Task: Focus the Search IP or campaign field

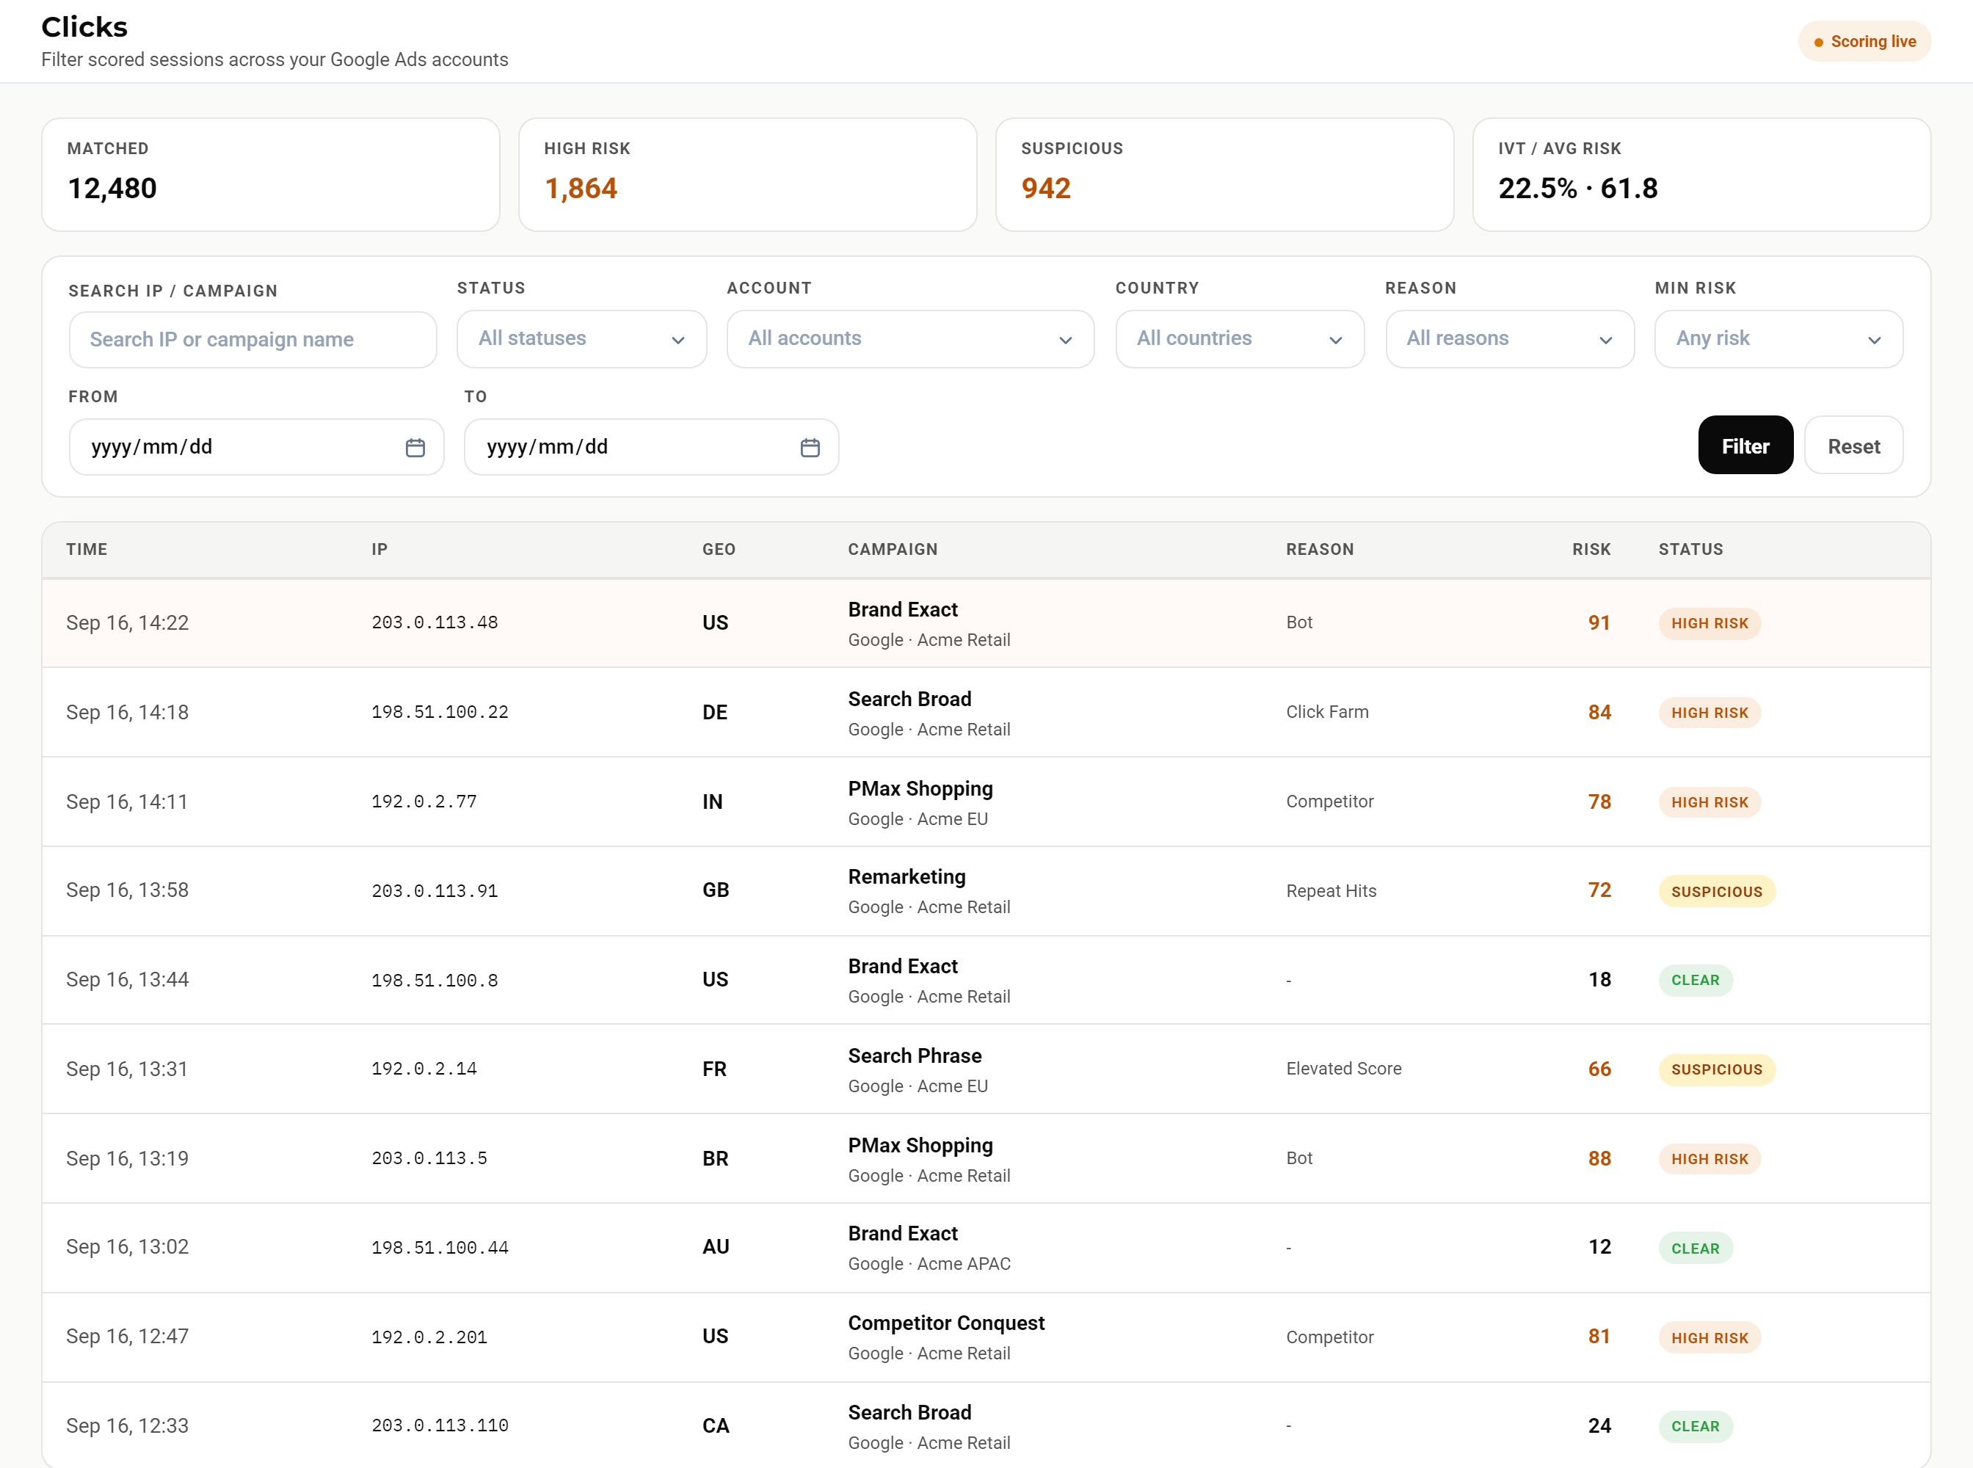Action: 252,339
